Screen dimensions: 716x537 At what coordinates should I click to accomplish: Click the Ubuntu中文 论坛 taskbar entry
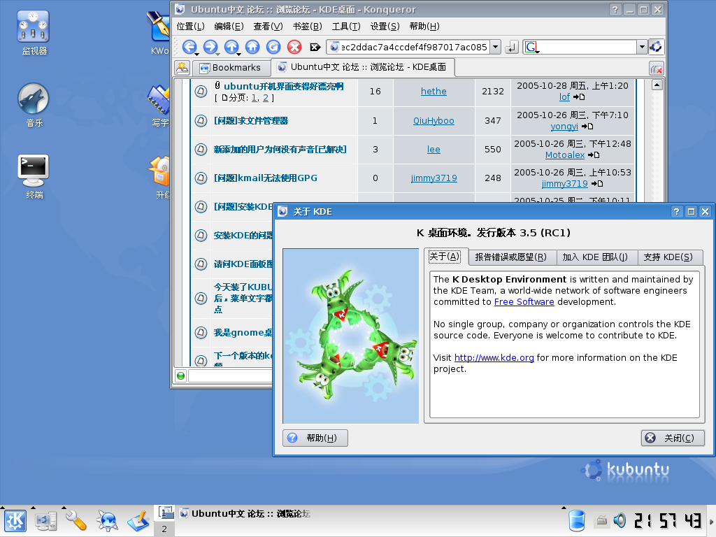[244, 514]
